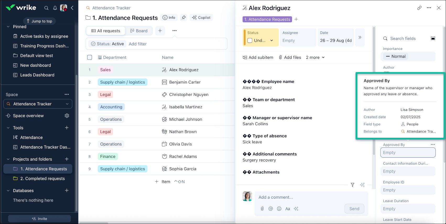Copy task permalink via link icon

419,8
